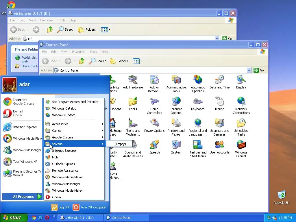Open Game Controllers icon
296x222 pixels.
click(x=154, y=106)
